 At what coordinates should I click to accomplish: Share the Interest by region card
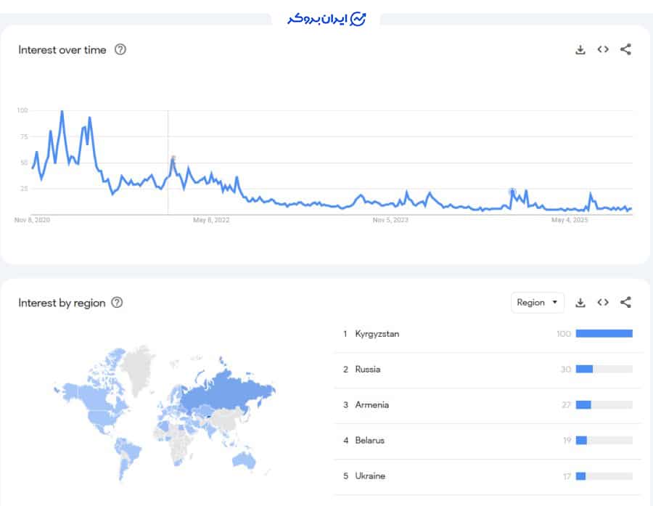tap(625, 303)
